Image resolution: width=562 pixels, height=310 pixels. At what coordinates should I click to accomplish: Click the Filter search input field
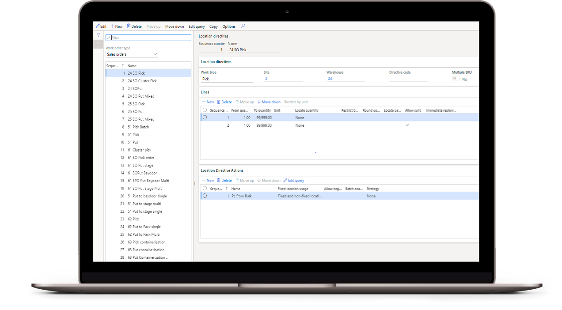pos(150,38)
